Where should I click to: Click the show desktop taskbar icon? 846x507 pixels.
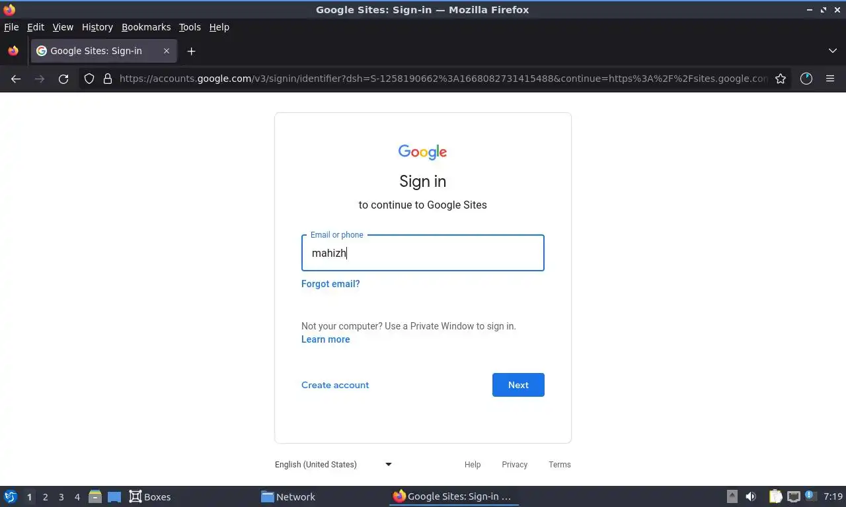[x=114, y=496]
